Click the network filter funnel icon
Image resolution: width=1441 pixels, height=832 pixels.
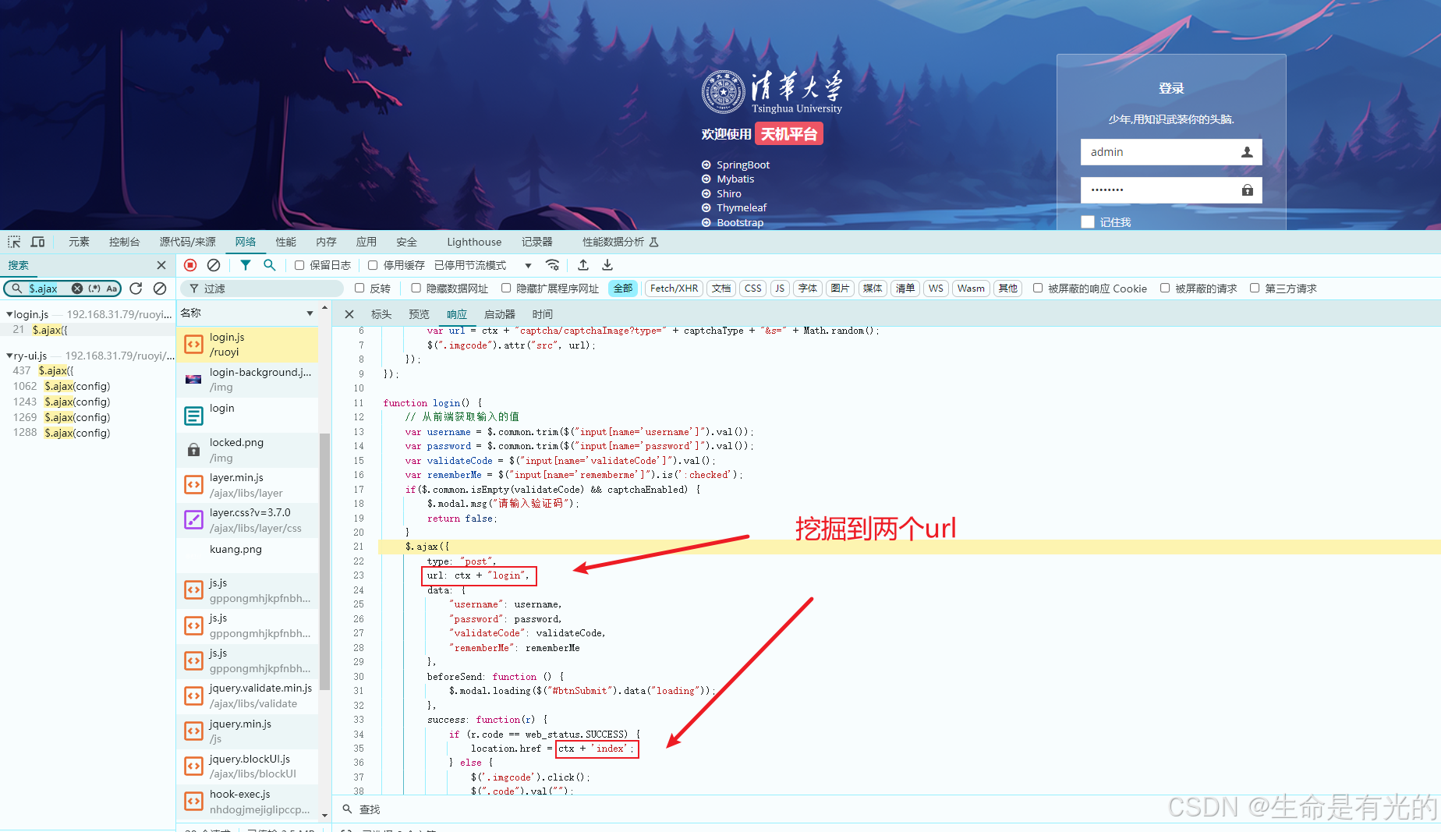[246, 265]
